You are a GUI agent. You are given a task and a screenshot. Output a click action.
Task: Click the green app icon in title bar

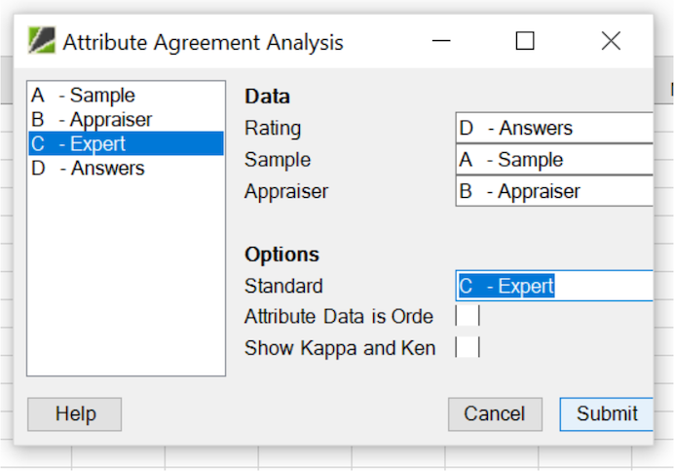coord(42,40)
